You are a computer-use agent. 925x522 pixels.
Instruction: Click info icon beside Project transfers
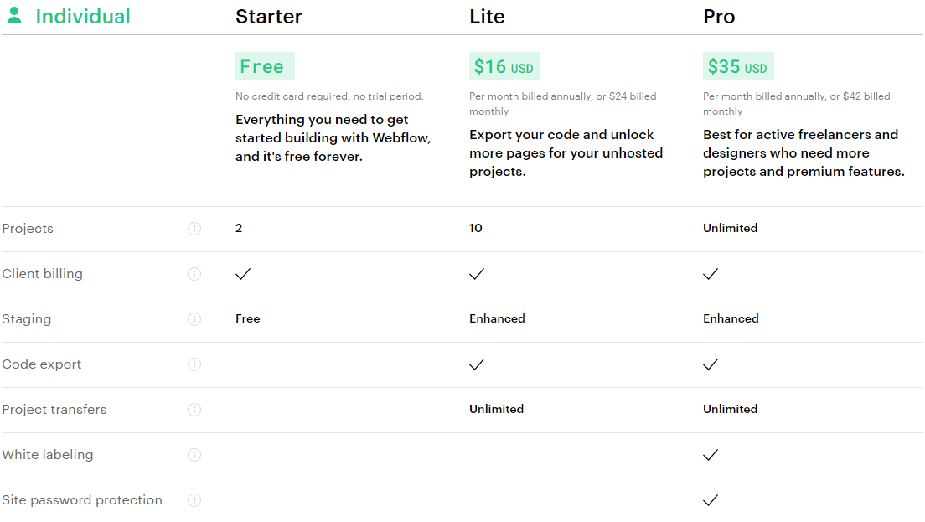[194, 410]
